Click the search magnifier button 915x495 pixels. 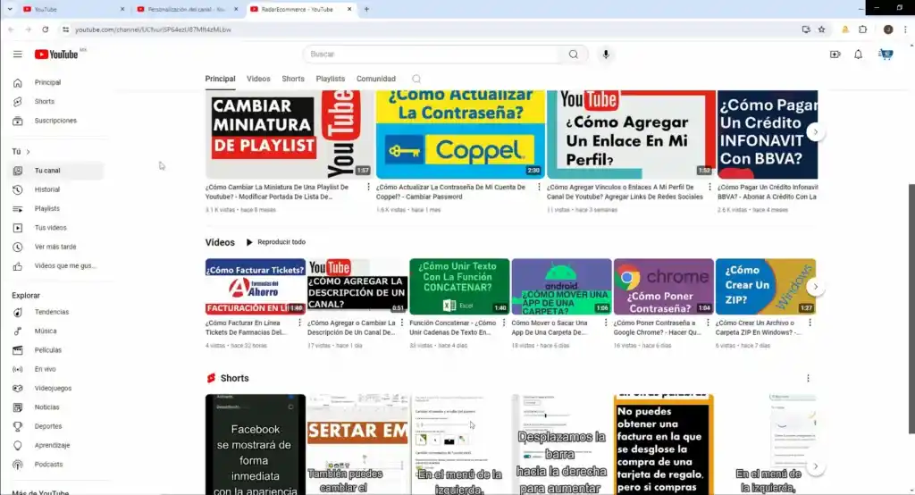point(574,55)
